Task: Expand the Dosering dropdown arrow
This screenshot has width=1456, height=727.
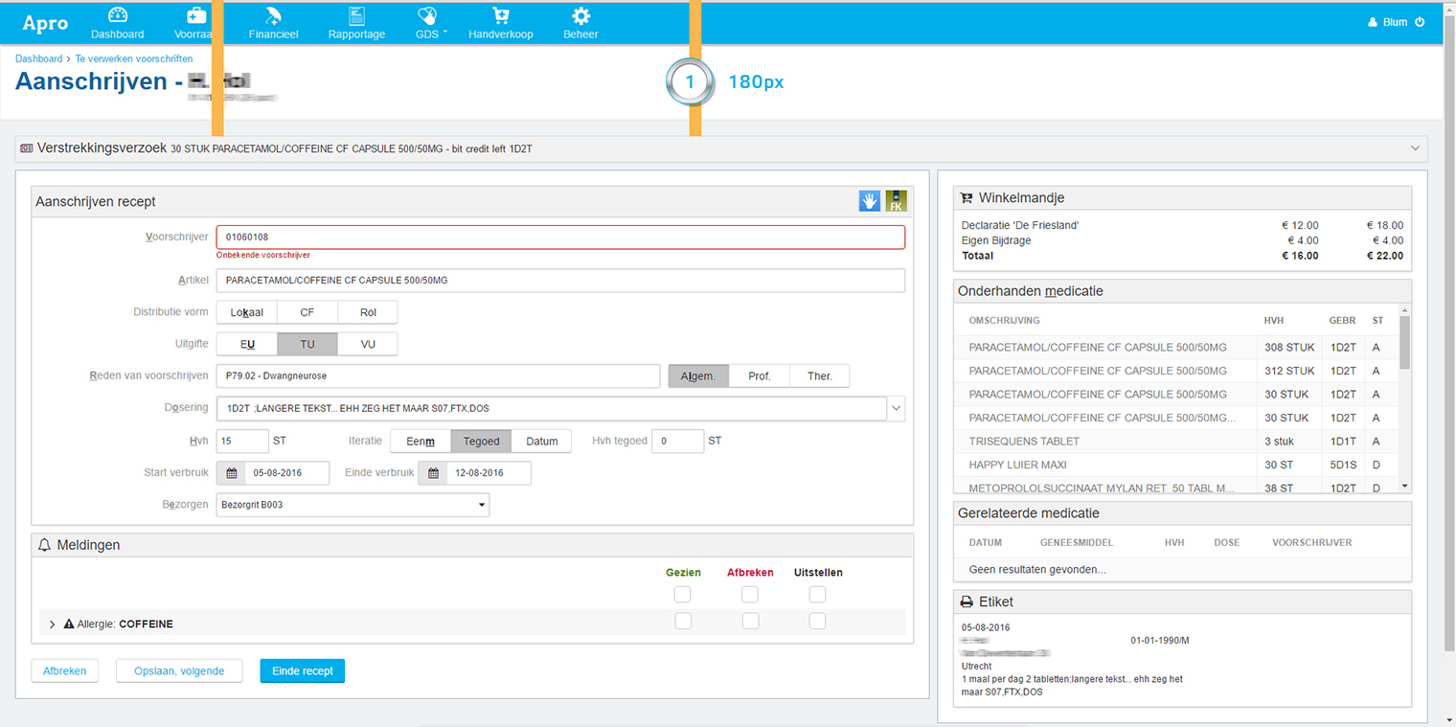Action: tap(896, 408)
